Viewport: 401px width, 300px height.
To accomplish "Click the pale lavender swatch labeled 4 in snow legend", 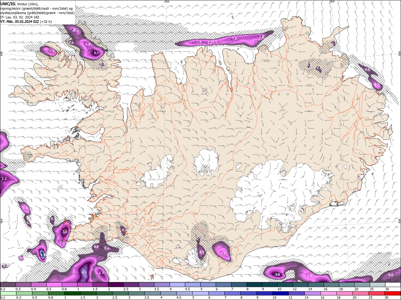I will [177, 285].
